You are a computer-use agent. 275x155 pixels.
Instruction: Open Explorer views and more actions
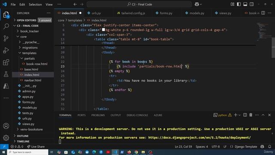pos(49,13)
